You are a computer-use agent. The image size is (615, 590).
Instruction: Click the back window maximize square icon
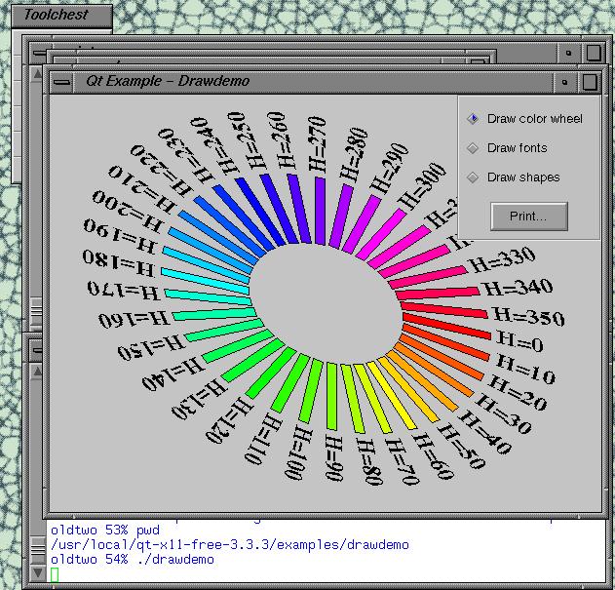pyautogui.click(x=594, y=53)
